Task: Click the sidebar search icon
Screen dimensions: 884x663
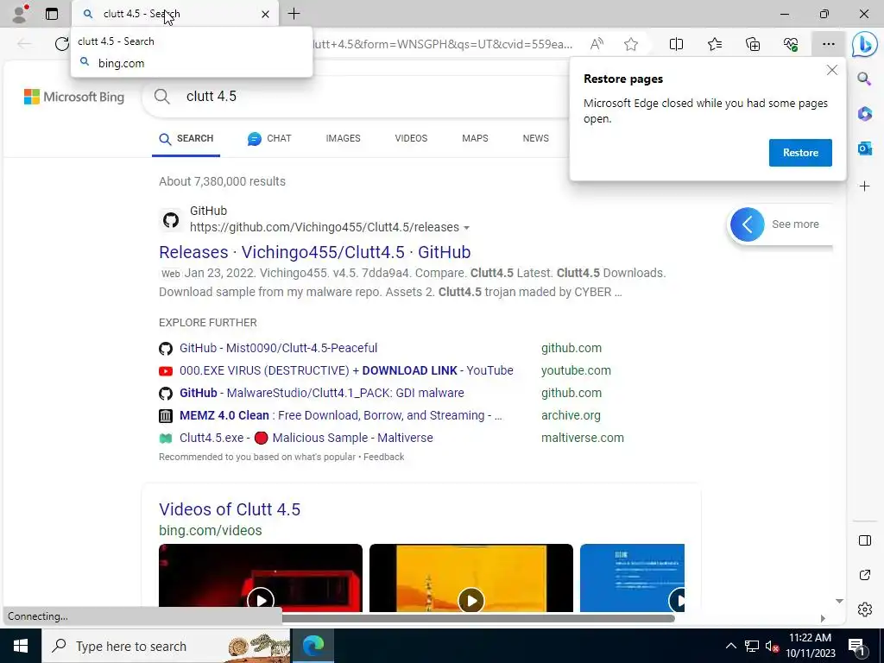Action: tap(864, 79)
